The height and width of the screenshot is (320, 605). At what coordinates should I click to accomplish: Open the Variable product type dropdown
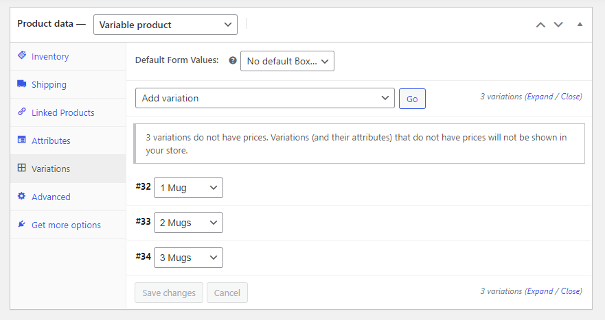[x=165, y=25]
